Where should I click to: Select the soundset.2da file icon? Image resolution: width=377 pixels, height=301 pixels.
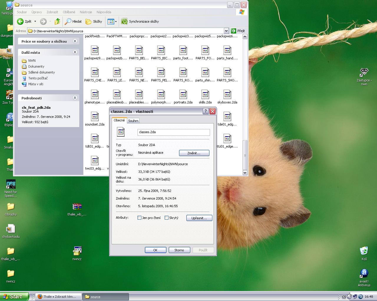(95, 117)
